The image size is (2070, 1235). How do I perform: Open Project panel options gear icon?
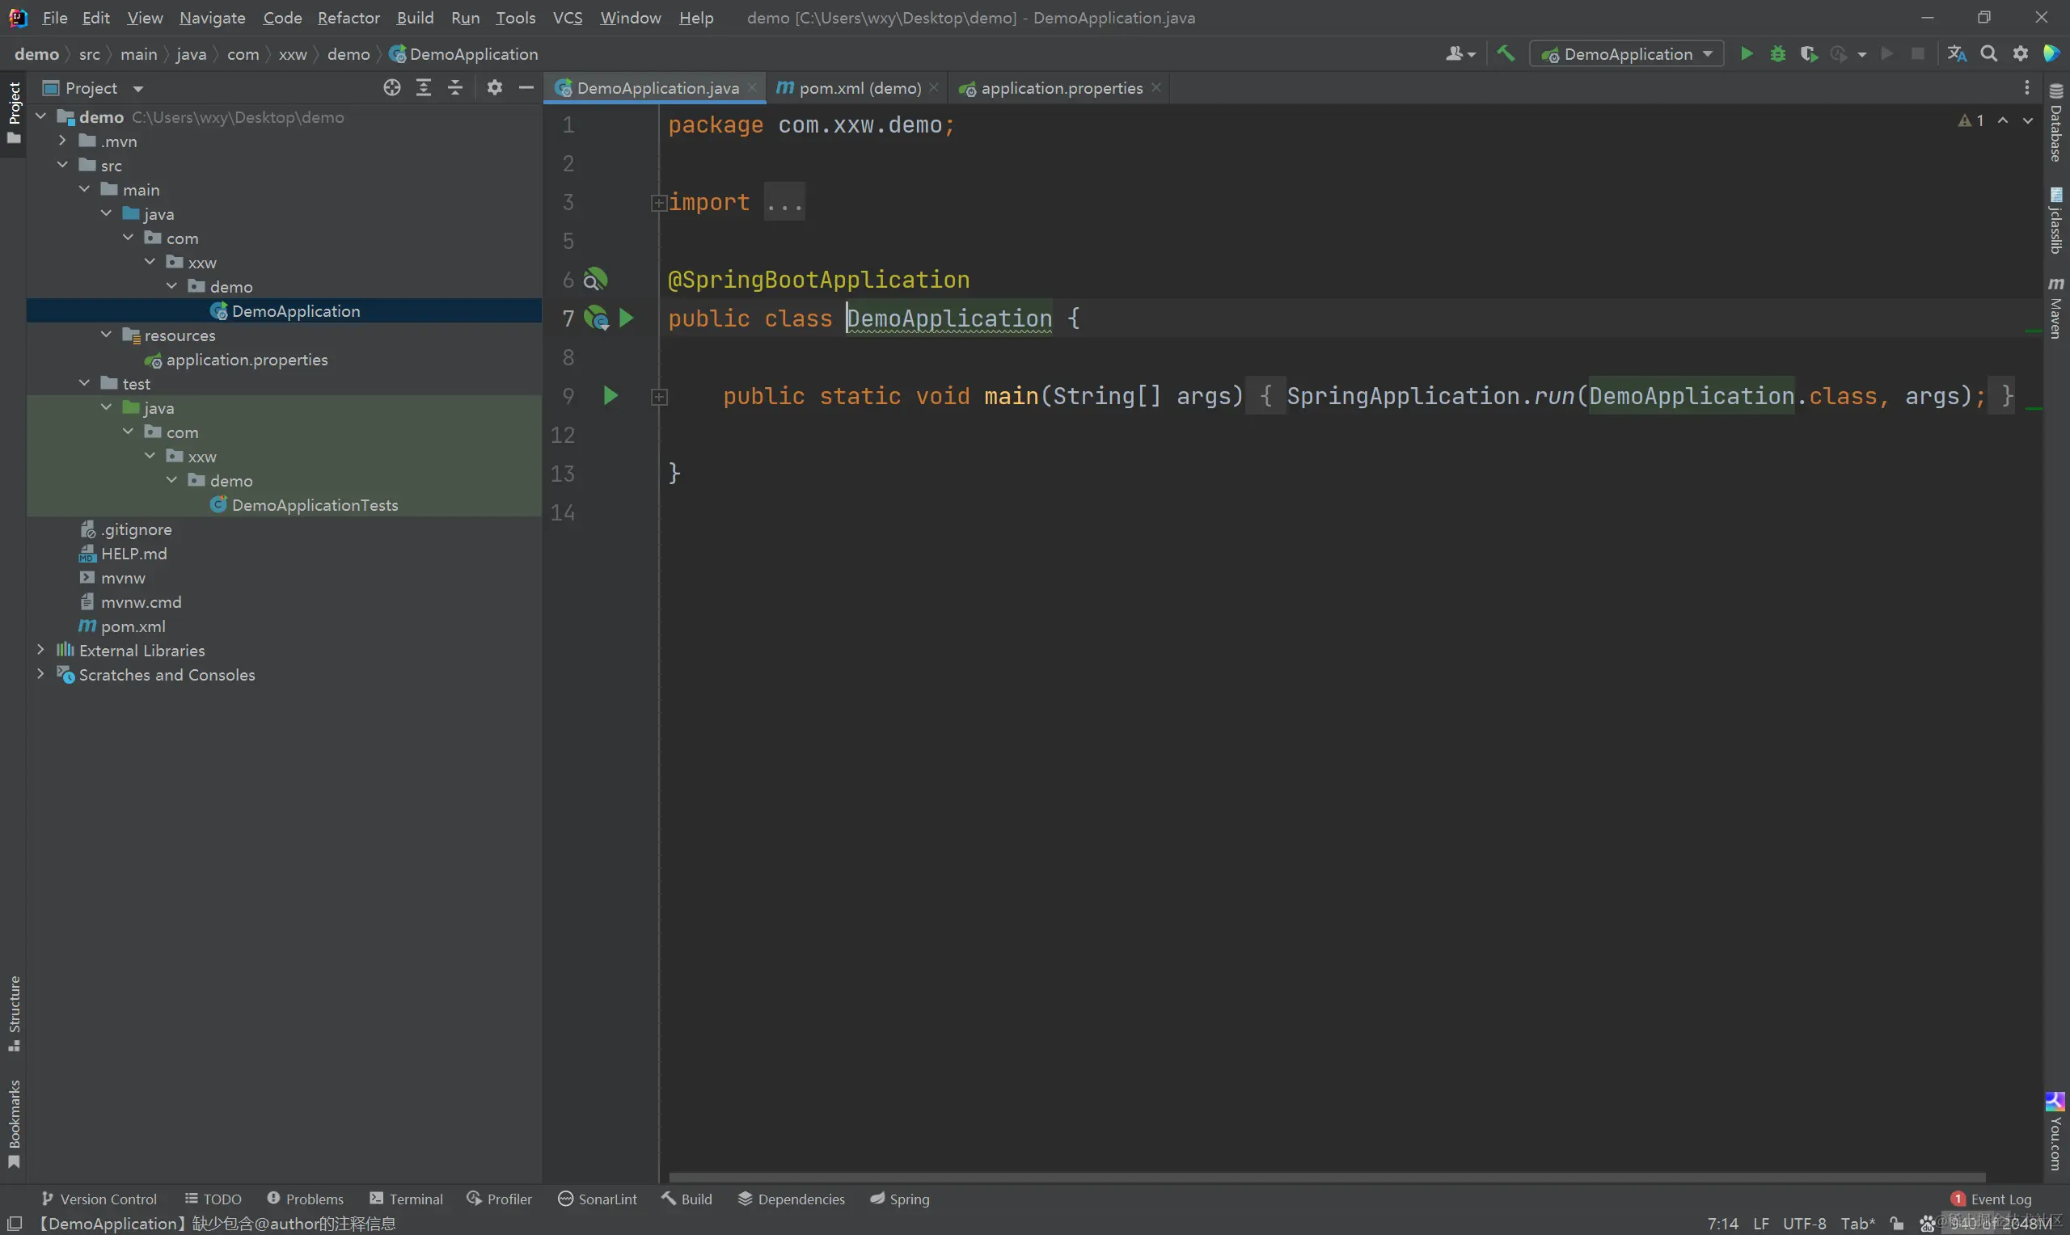[494, 88]
